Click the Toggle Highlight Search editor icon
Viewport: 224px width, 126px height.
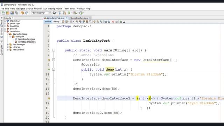[87, 22]
